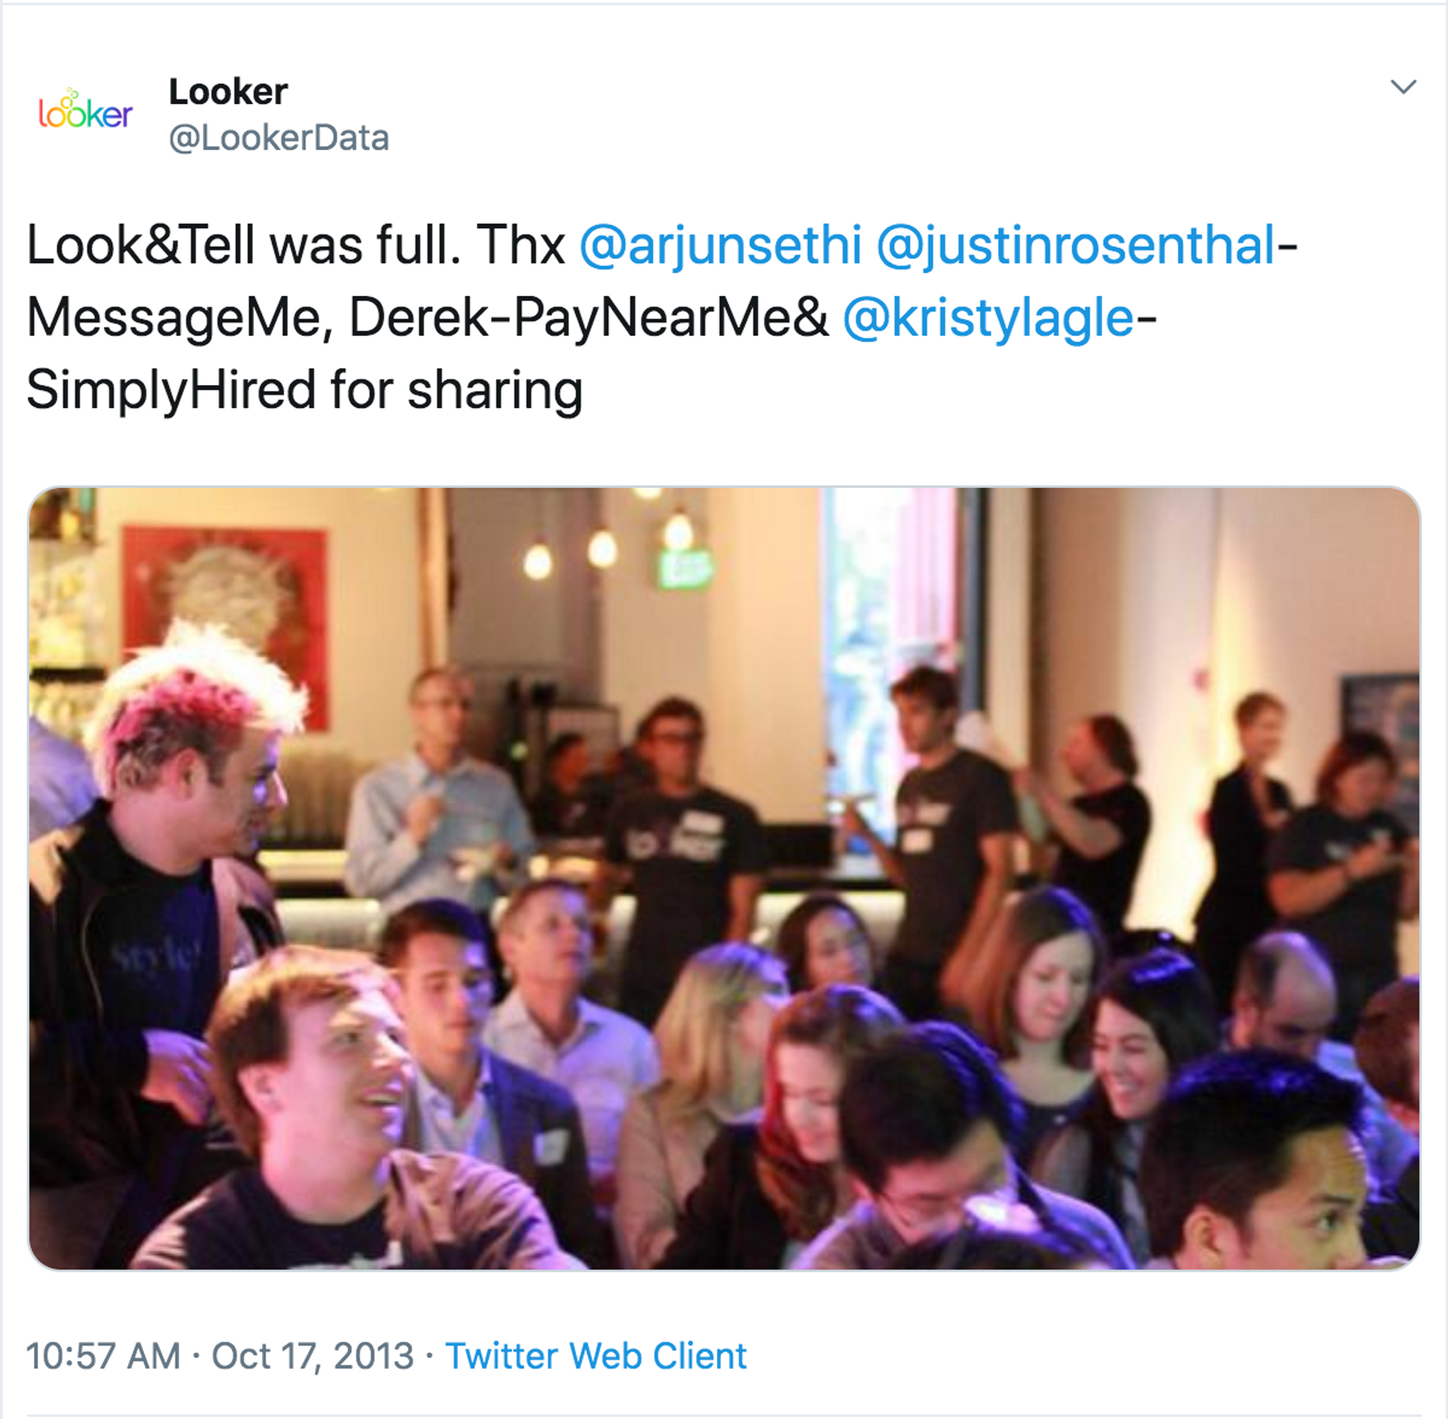Open the @kristylagle mention
The width and height of the screenshot is (1448, 1419).
pos(988,318)
